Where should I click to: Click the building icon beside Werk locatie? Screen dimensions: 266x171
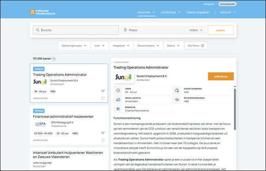point(118,100)
